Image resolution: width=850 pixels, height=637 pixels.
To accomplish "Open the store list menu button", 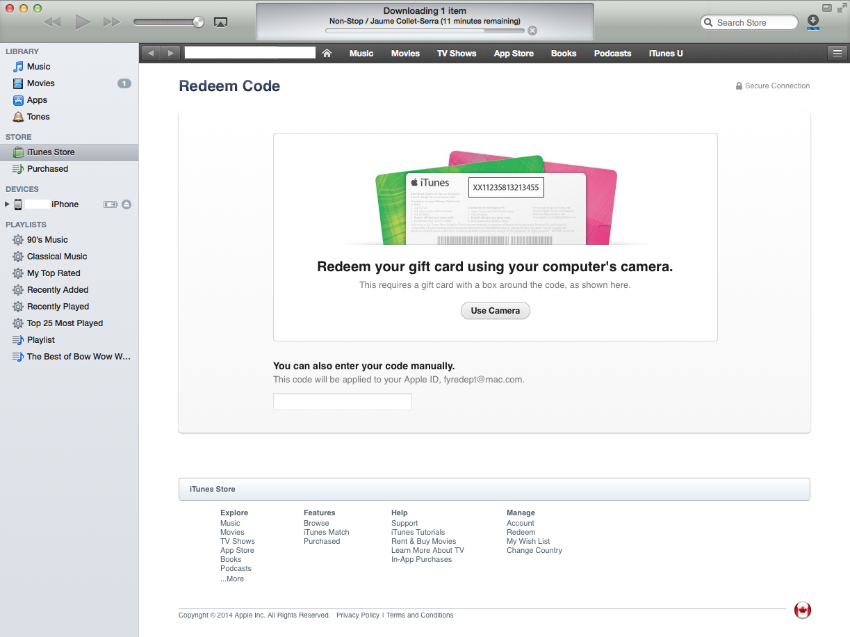I will pyautogui.click(x=837, y=53).
